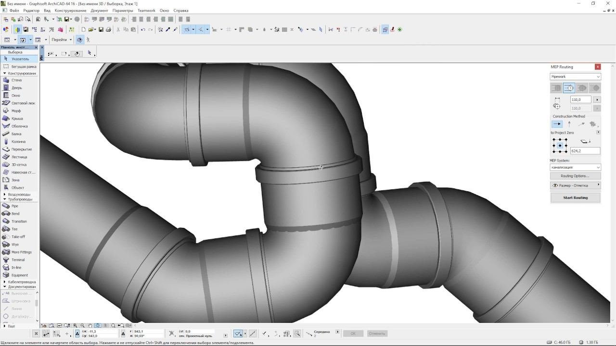Open the Pipework type dropdown
The height and width of the screenshot is (346, 616).
[x=575, y=77]
